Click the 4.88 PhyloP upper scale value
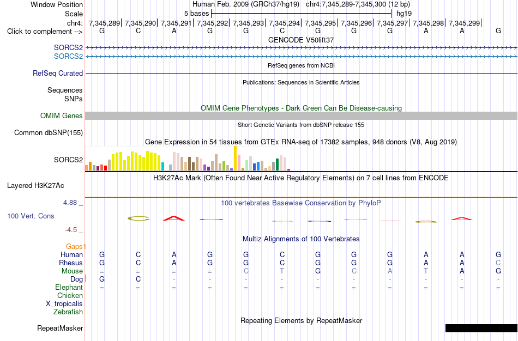 tap(70, 203)
